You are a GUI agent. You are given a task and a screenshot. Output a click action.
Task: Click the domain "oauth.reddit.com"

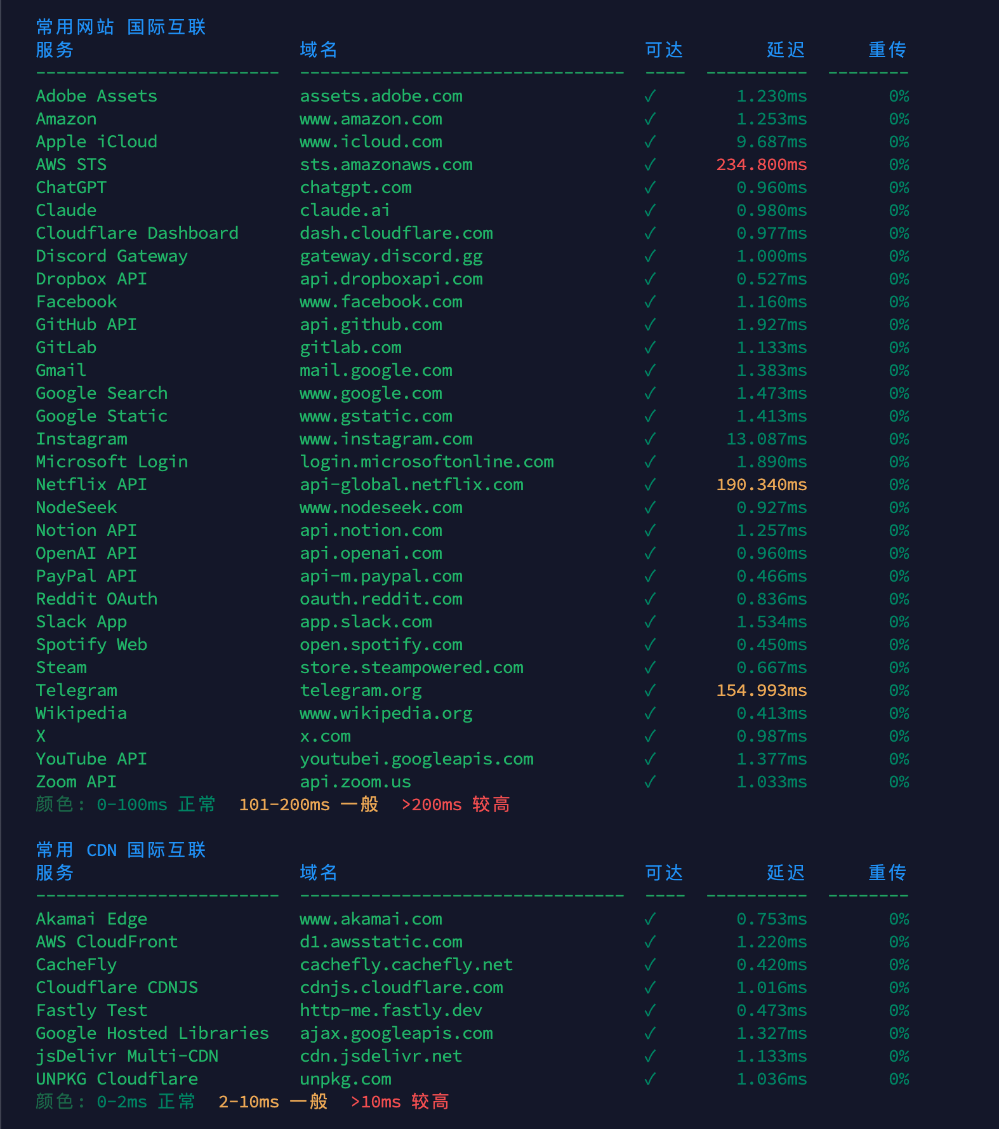coord(381,599)
